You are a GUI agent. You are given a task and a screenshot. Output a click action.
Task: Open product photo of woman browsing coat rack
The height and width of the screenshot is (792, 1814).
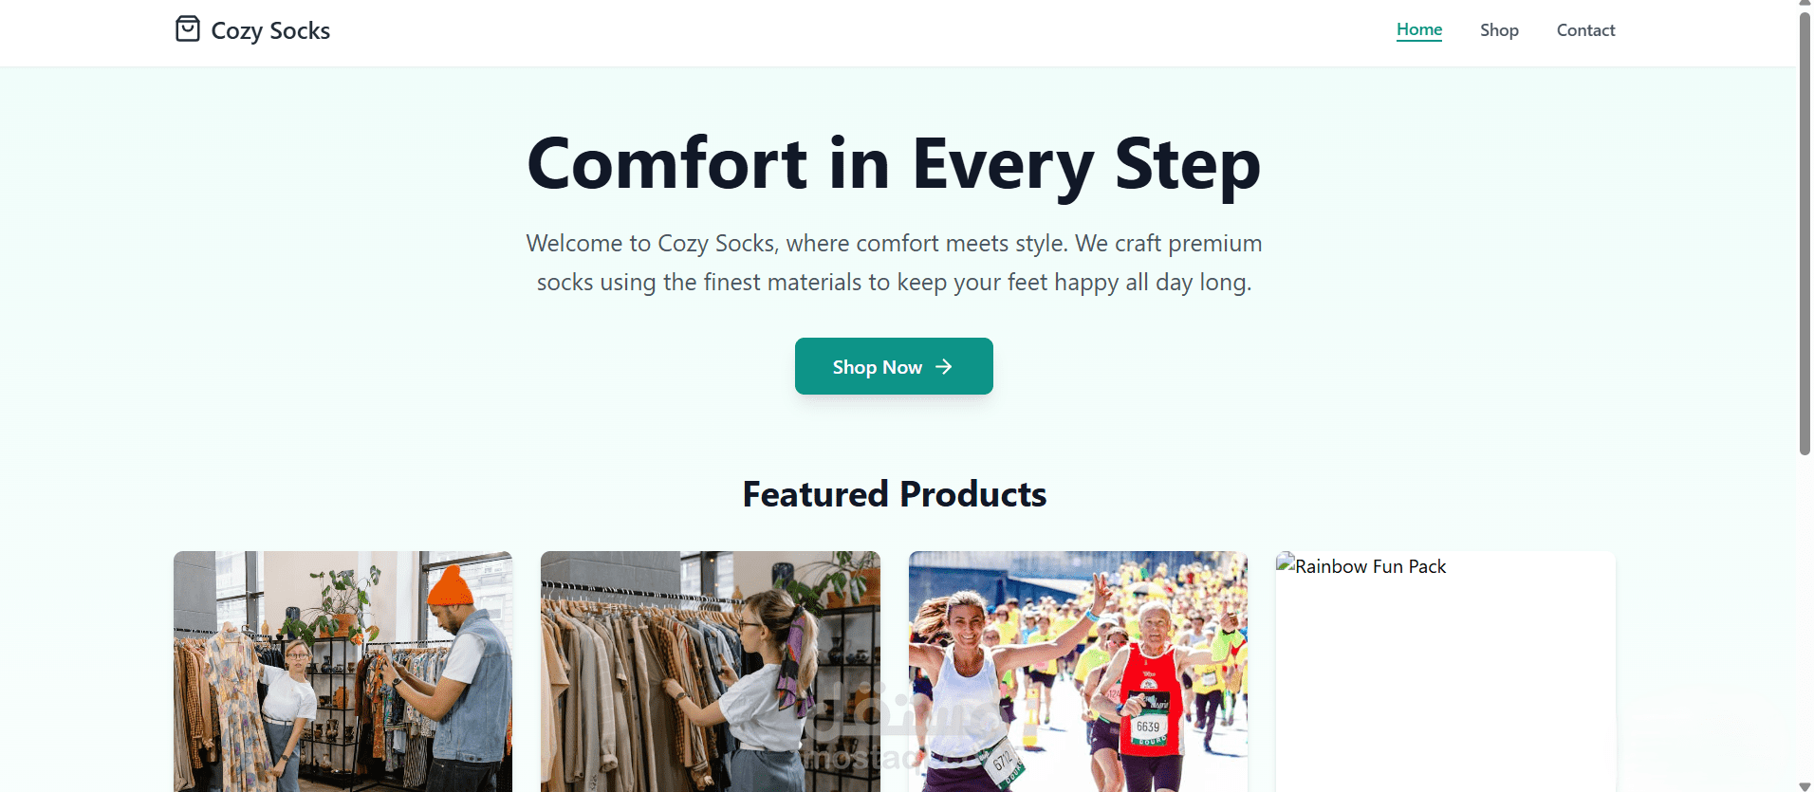coord(710,672)
